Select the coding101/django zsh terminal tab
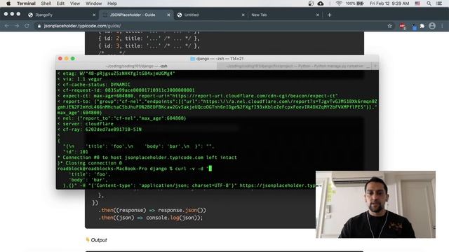This screenshot has height=252, width=449. click(x=137, y=66)
